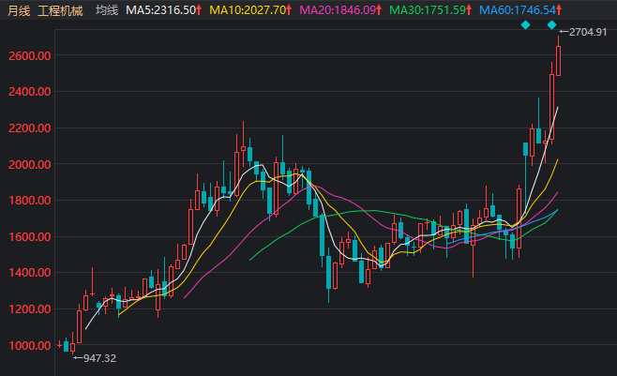Click the 2600.00 price axis label
Viewport: 617px width, 376px height.
coord(24,55)
